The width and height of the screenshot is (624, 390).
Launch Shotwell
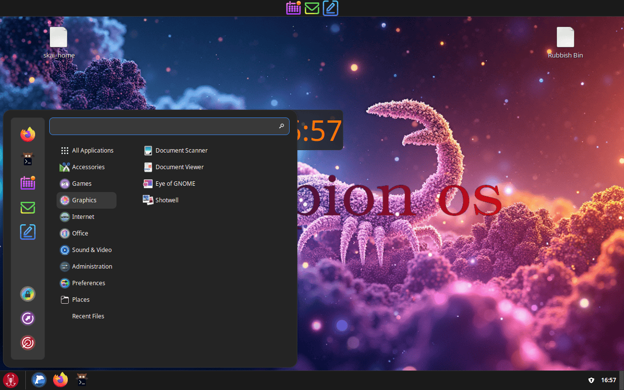pyautogui.click(x=161, y=200)
